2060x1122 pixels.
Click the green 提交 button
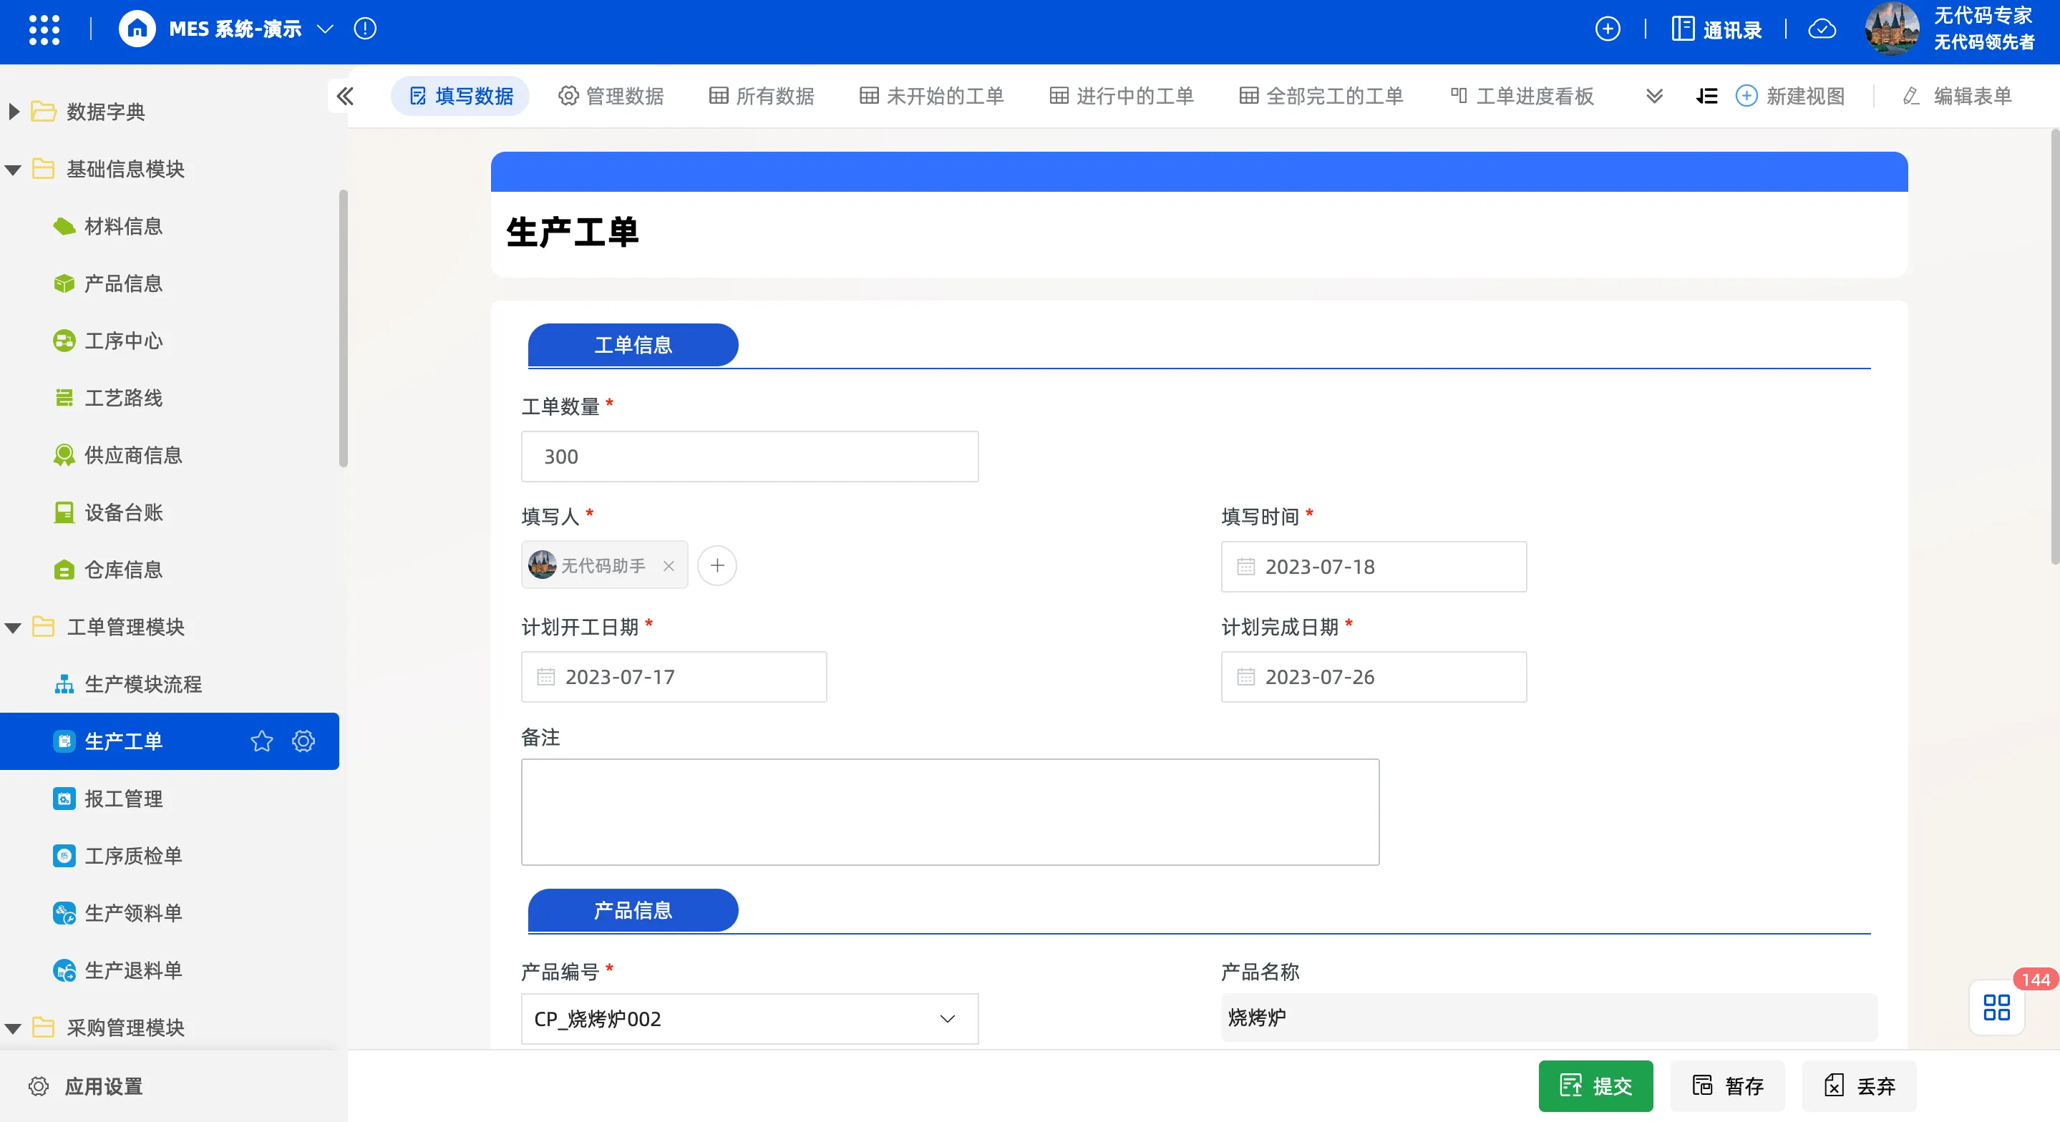[1595, 1086]
